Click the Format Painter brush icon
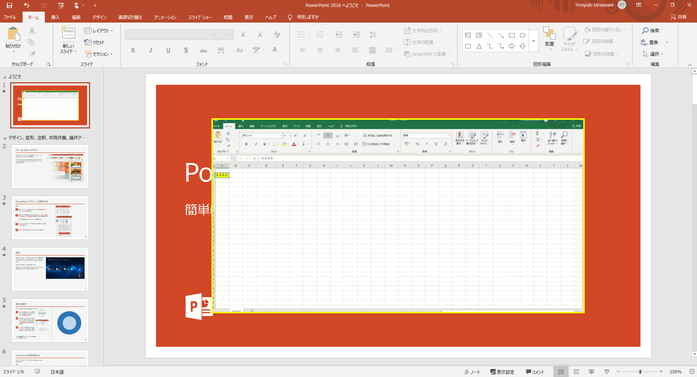 coord(32,54)
